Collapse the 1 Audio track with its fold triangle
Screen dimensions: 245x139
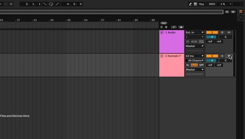pyautogui.click(x=162, y=33)
